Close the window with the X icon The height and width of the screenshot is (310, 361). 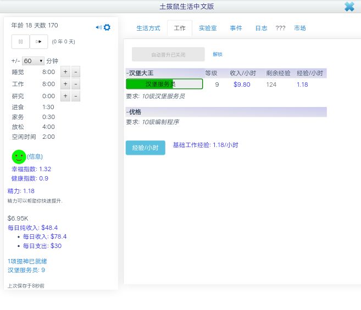click(349, 7)
